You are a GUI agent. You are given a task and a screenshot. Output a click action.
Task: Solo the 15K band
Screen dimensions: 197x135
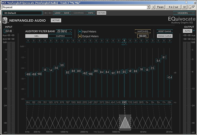click(158, 41)
